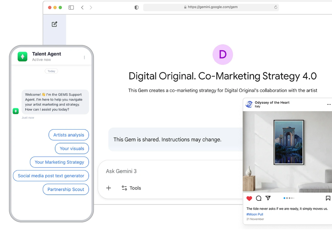This screenshot has width=332, height=230.
Task: Click the Digital Original Co-Marketing Strategy title
Action: coord(223,76)
